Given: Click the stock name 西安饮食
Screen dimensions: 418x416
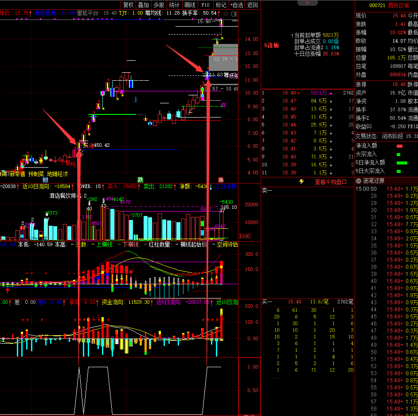Looking at the screenshot, I should 398,5.
